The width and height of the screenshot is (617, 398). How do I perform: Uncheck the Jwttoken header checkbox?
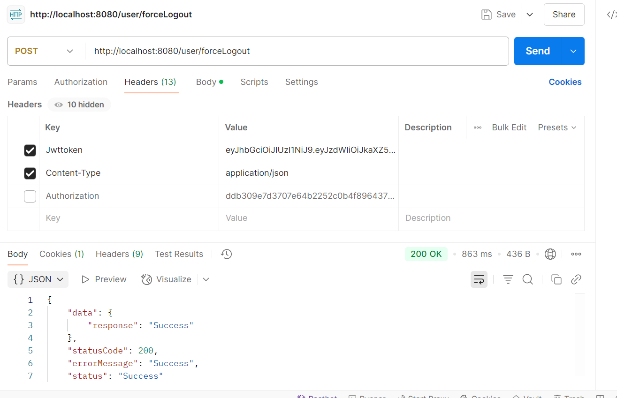coord(30,150)
